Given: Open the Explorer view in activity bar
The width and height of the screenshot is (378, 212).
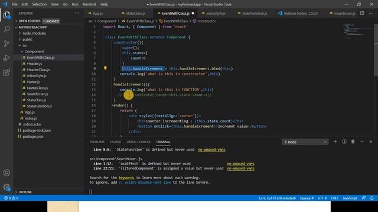Looking at the screenshot, I should (x=6, y=15).
